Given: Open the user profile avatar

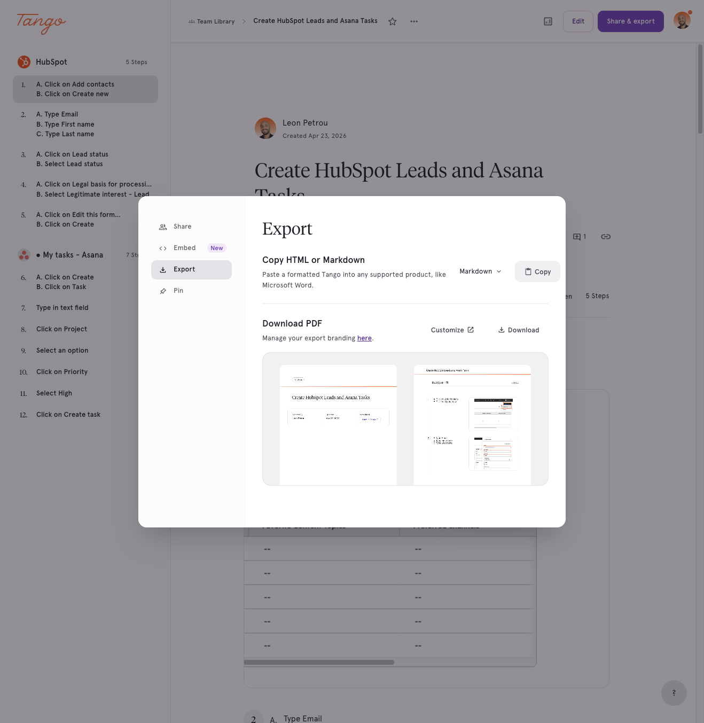Looking at the screenshot, I should 682,20.
